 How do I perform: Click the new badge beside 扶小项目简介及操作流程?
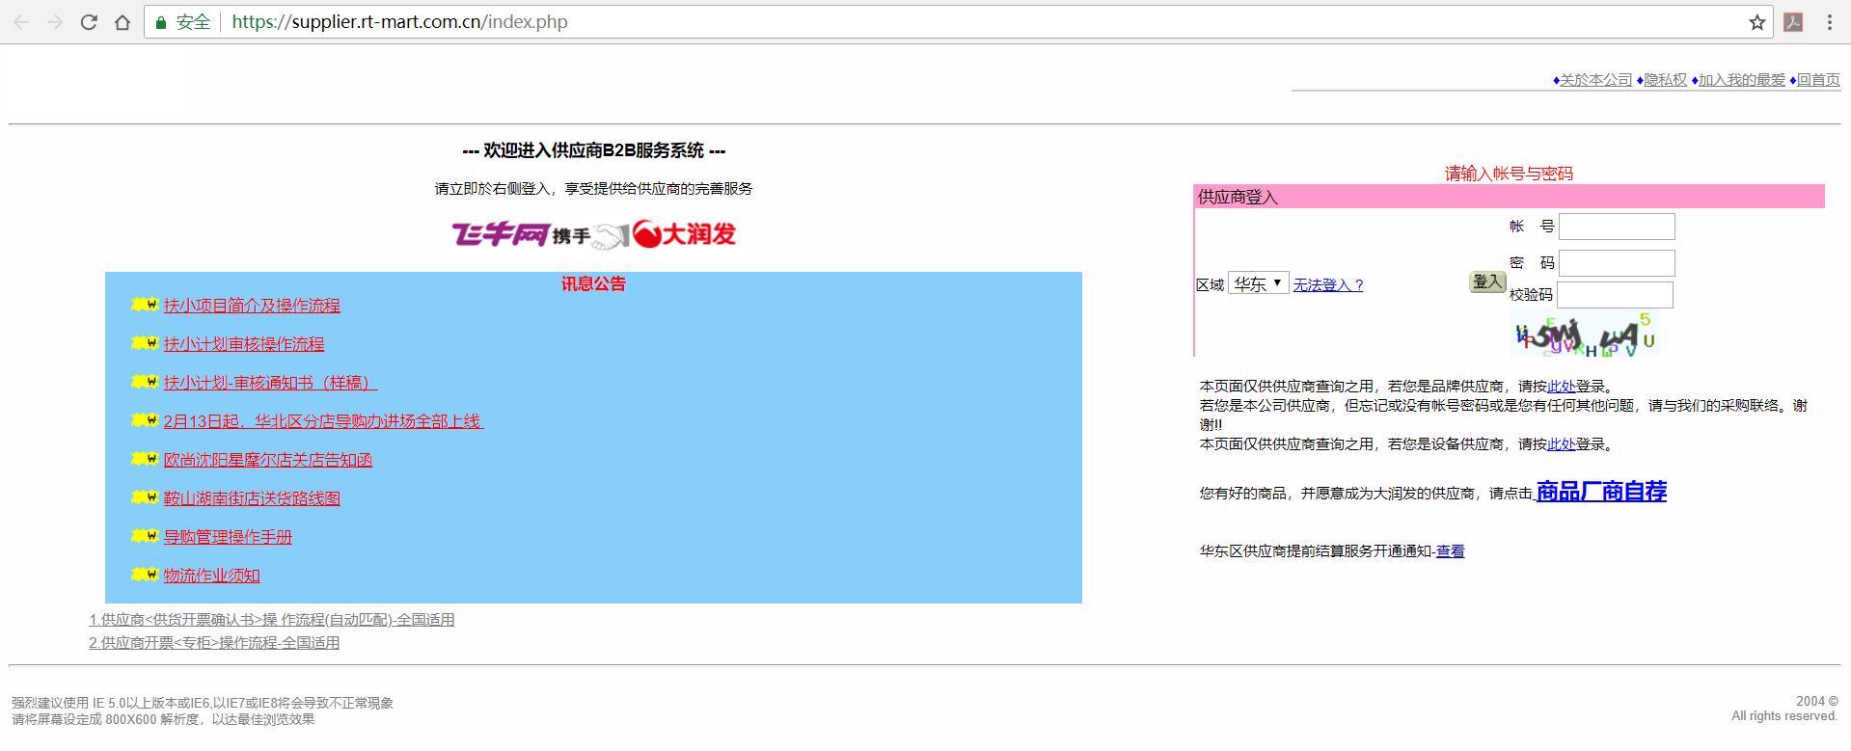(x=145, y=305)
